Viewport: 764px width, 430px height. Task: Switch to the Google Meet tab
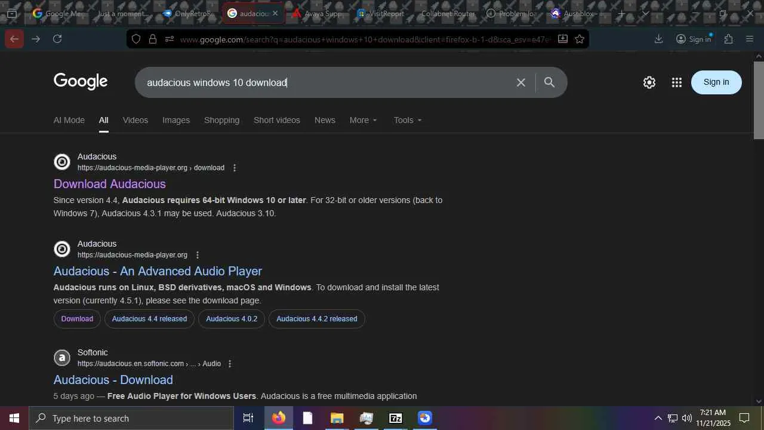(57, 13)
